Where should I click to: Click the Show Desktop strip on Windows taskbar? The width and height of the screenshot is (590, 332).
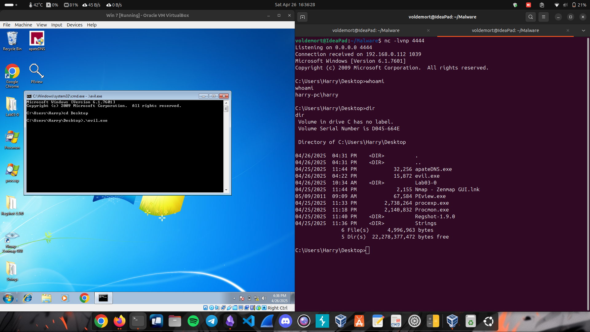(x=293, y=298)
